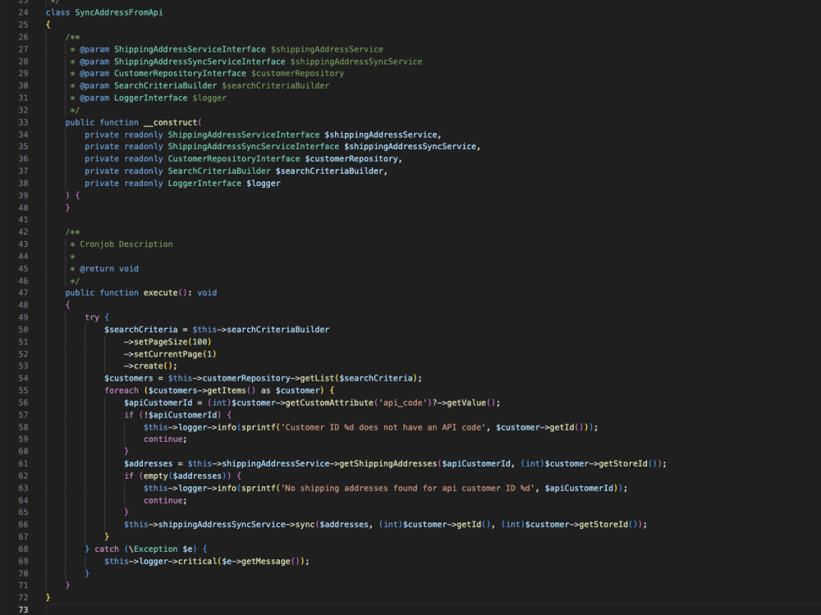The image size is (821, 615).
Task: Click empty($addresses) condition on line 62
Action: coord(185,476)
